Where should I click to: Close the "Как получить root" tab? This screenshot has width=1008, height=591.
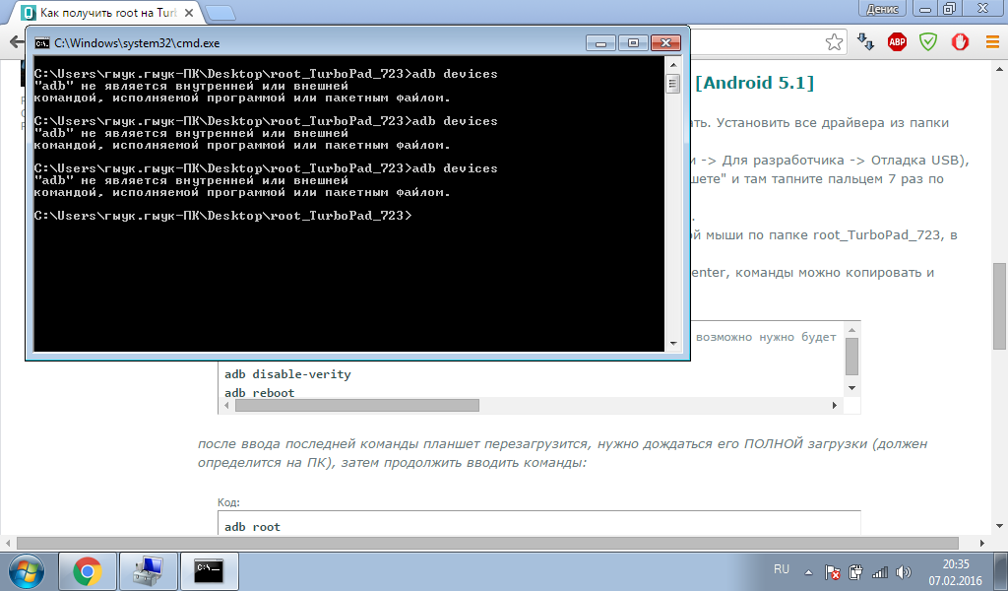(189, 12)
